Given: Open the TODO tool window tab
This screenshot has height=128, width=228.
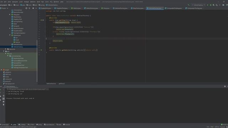Looking at the screenshot, I should pyautogui.click(x=31, y=124).
